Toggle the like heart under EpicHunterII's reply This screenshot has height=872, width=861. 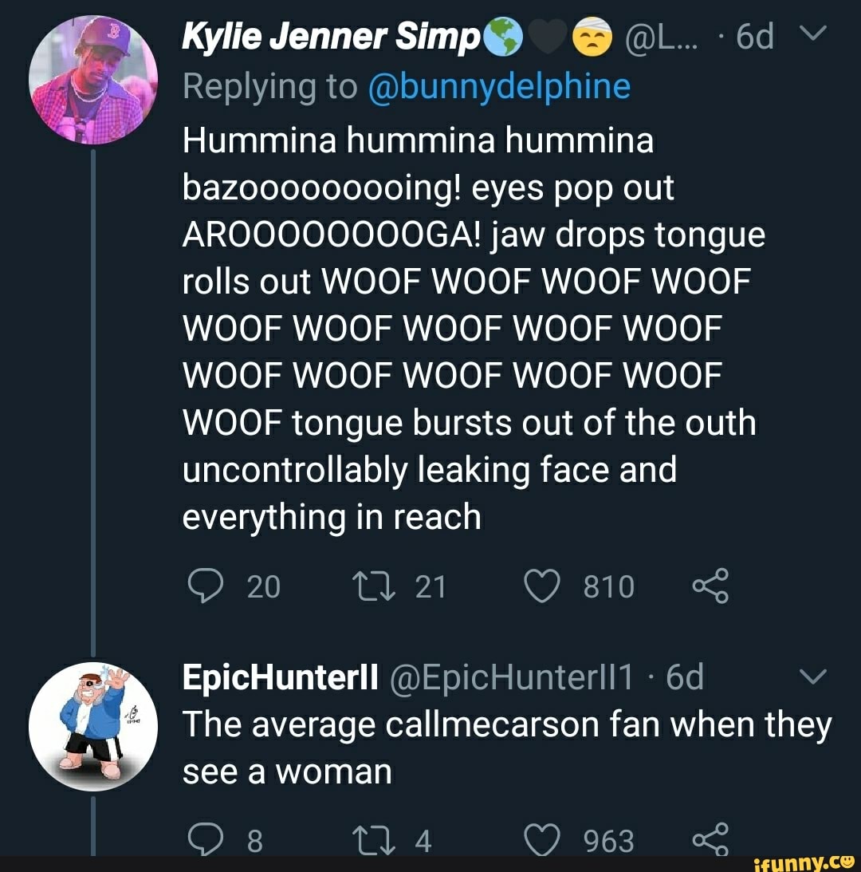[545, 839]
